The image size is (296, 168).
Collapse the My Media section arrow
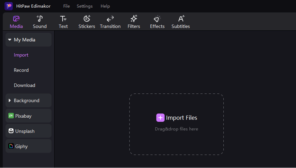[10, 40]
